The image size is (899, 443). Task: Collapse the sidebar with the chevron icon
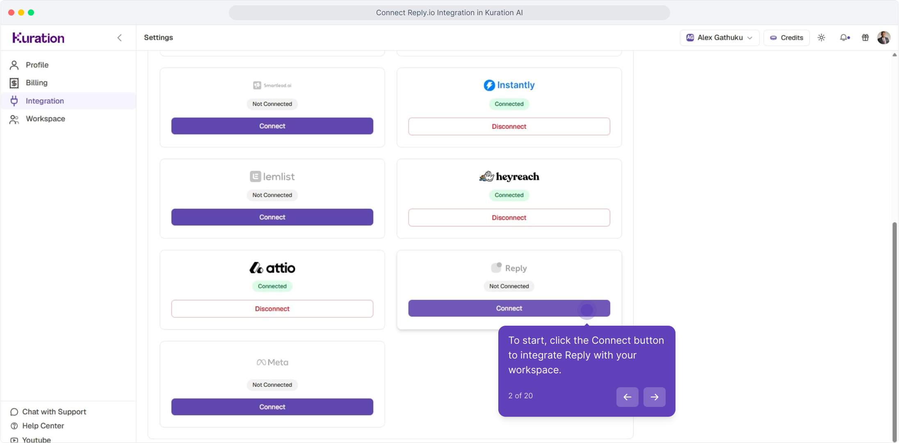[x=119, y=38]
